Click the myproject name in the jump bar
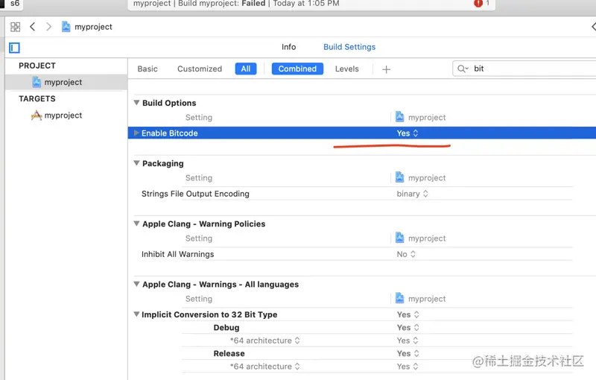Viewport: 596px width, 380px height. (93, 27)
